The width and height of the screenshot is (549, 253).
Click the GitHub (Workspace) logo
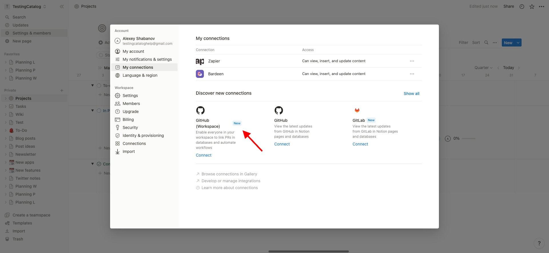click(200, 110)
